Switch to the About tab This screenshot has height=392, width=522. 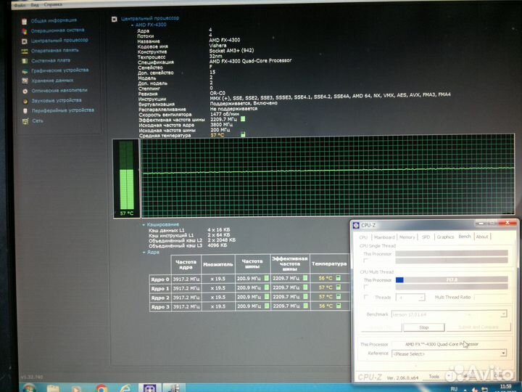(482, 237)
